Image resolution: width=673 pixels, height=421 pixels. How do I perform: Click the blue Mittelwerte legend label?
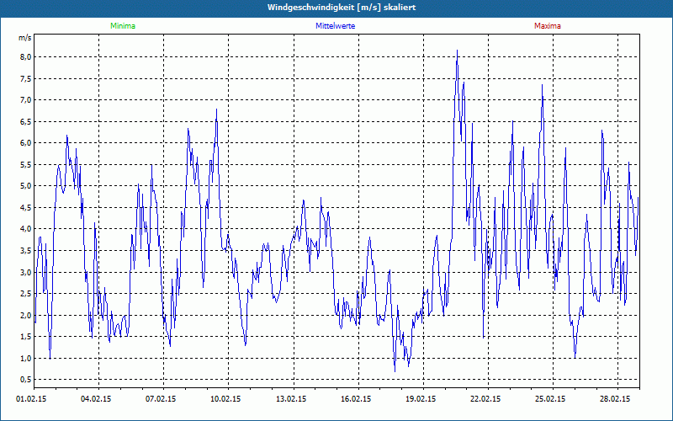click(335, 26)
